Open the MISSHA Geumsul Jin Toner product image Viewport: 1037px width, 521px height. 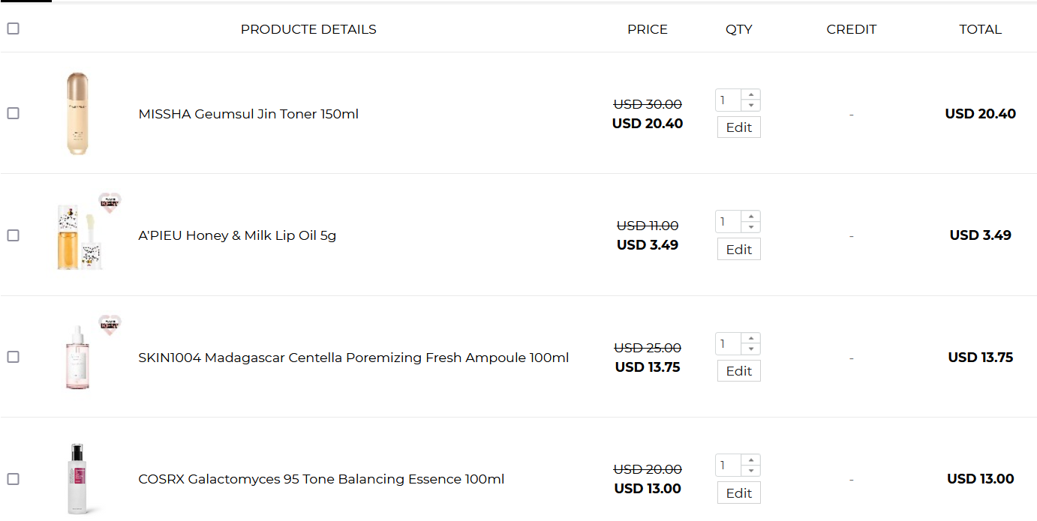tap(77, 114)
